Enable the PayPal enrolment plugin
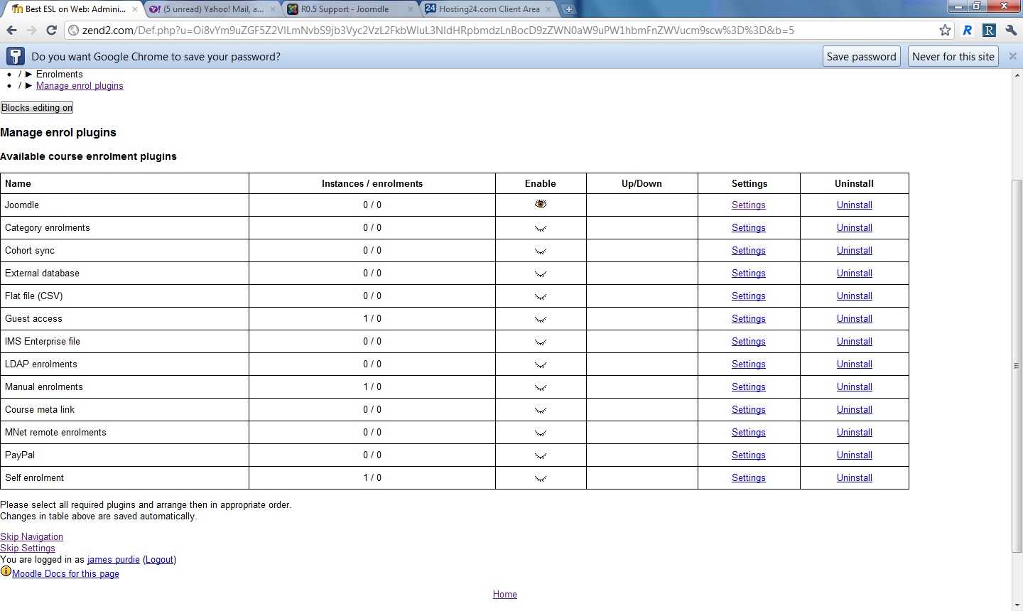Image resolution: width=1023 pixels, height=611 pixels. point(541,455)
